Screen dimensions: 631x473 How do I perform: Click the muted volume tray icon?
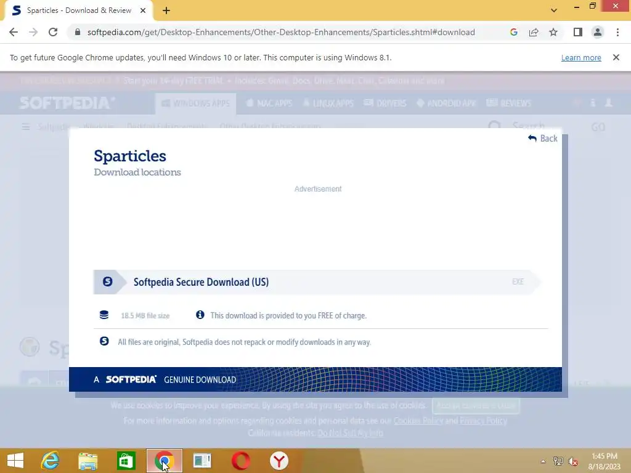[x=573, y=461]
